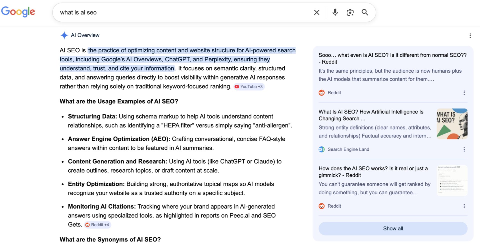Viewport: 480px width, 244px height.
Task: Open AI Overview three-dot options menu
Action: 470,36
